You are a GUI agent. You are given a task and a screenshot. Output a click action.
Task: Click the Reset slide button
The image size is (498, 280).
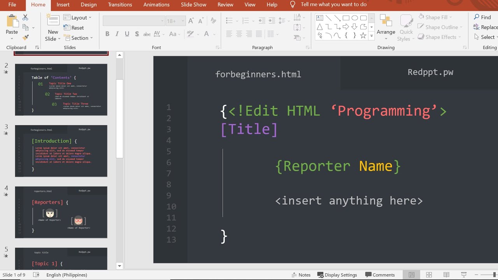pyautogui.click(x=74, y=28)
